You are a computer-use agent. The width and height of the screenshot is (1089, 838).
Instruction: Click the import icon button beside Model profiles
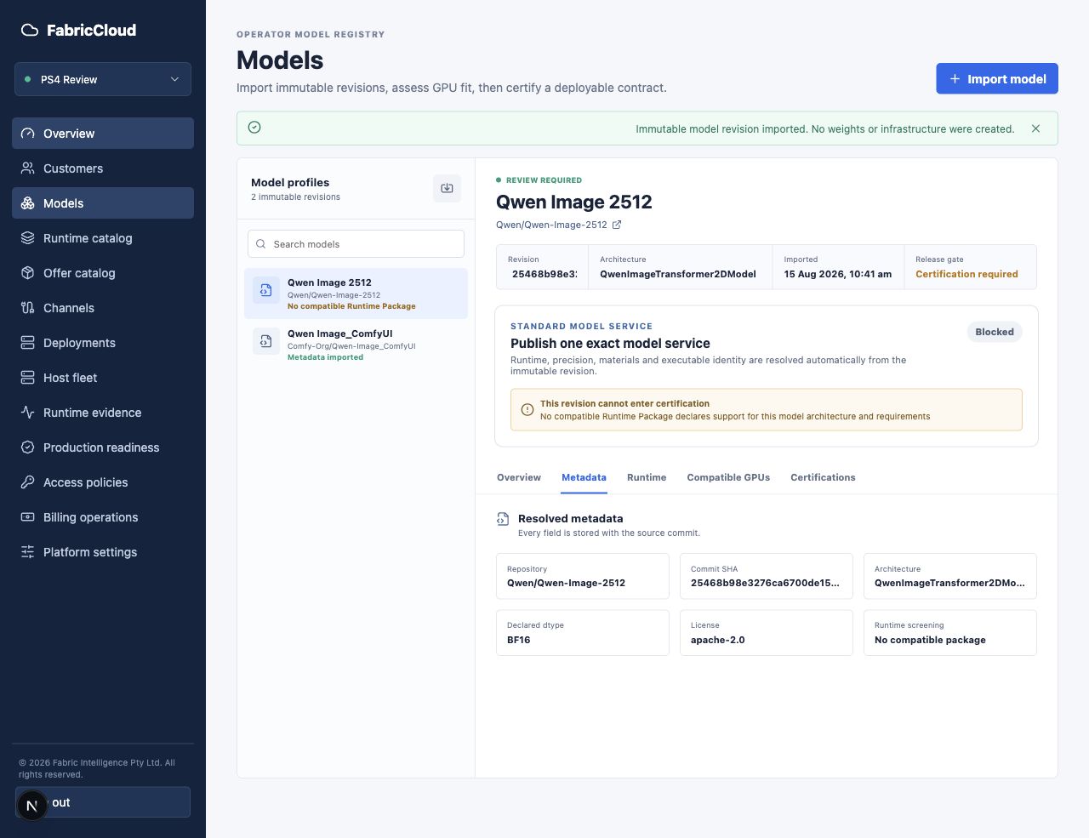[447, 188]
